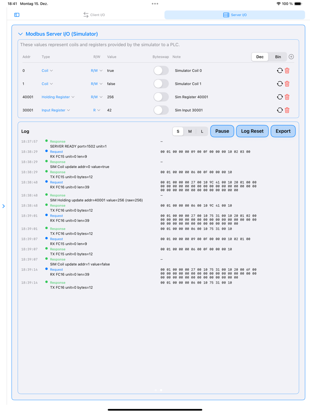Edit the 'true' value of coil 0
This screenshot has width=310, height=413.
click(111, 71)
